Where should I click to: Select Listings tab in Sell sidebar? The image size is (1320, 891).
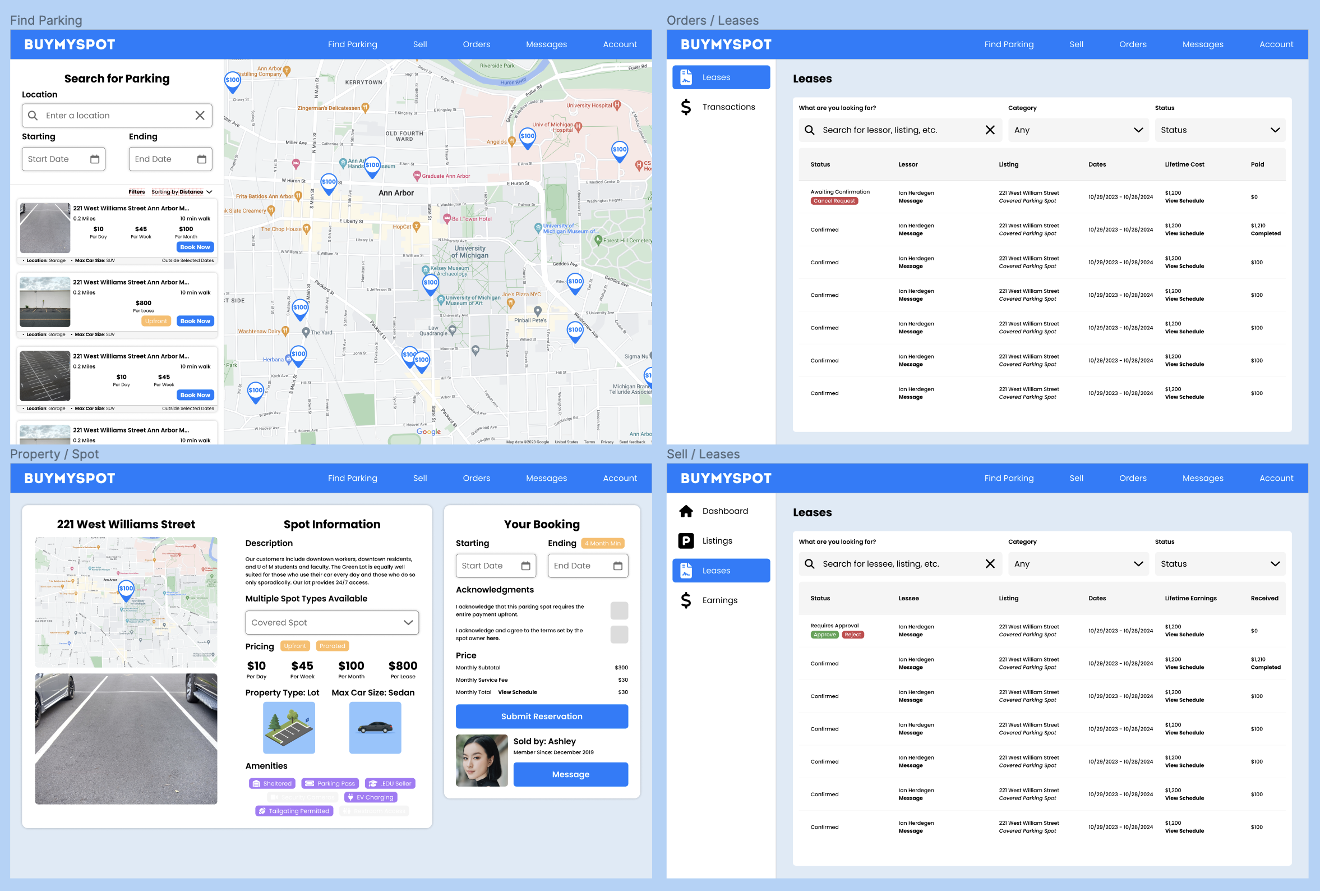[721, 540]
